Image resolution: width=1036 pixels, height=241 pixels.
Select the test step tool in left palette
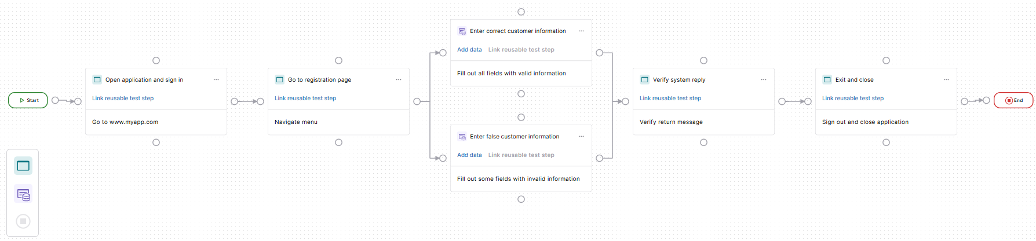click(x=23, y=166)
